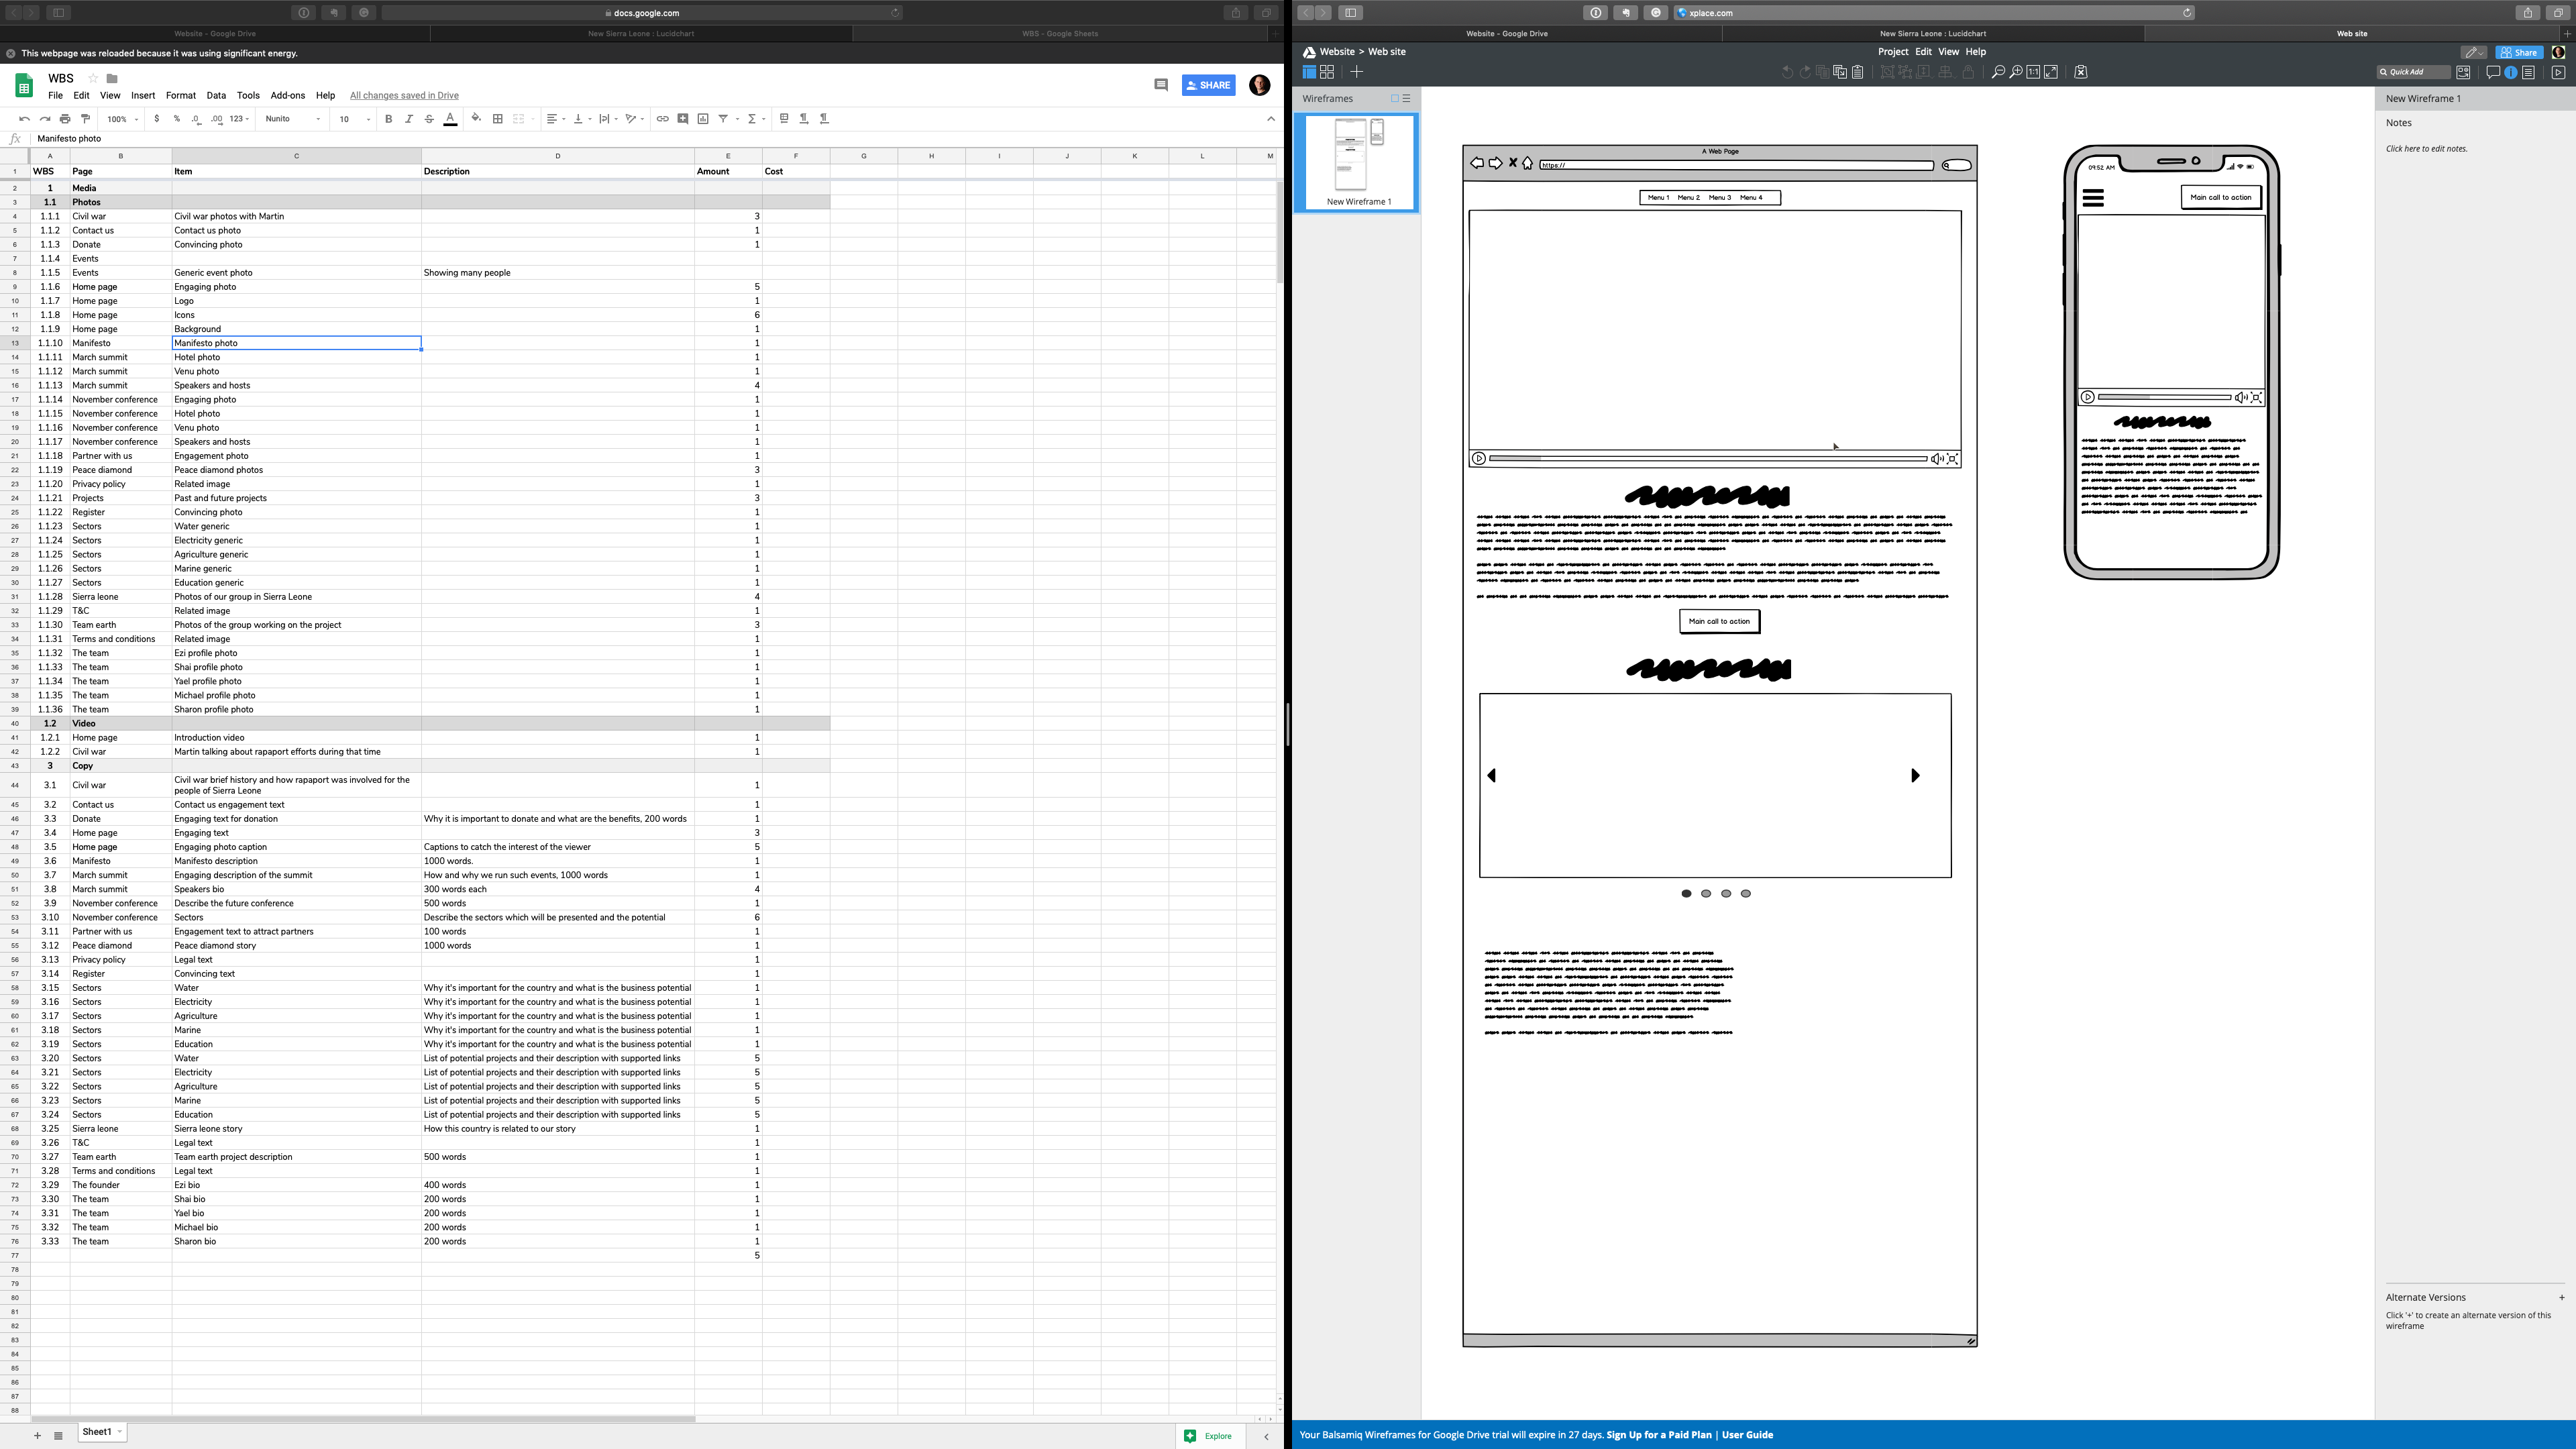Open the Sheet1 tab dropdown arrow
The width and height of the screenshot is (2576, 1449).
[x=120, y=1432]
